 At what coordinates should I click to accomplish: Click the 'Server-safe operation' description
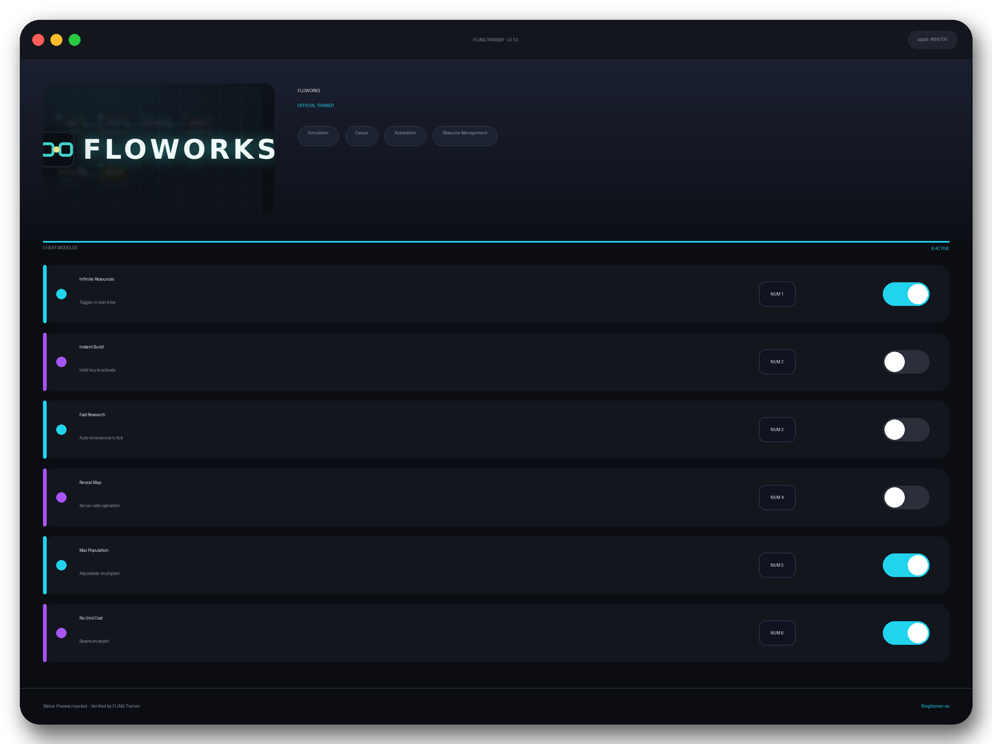[100, 506]
